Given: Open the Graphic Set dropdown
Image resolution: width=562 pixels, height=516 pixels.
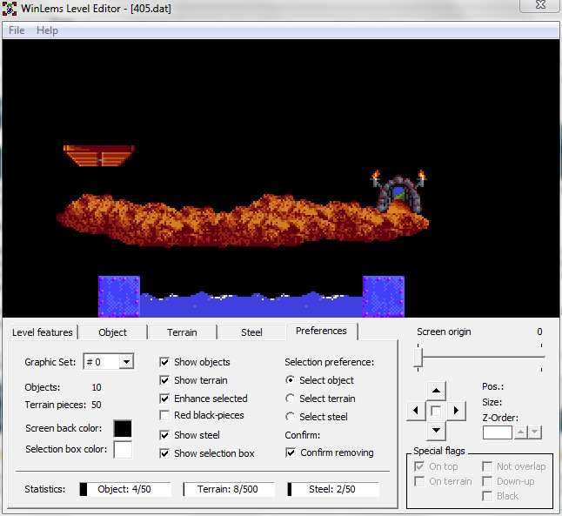Looking at the screenshot, I should (126, 362).
